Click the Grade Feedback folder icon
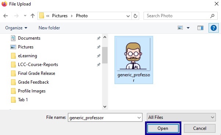Viewport: 221px width, 135px height. (x=13, y=82)
